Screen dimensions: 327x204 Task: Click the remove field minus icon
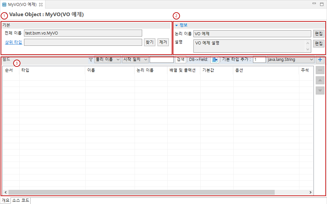tap(320, 70)
